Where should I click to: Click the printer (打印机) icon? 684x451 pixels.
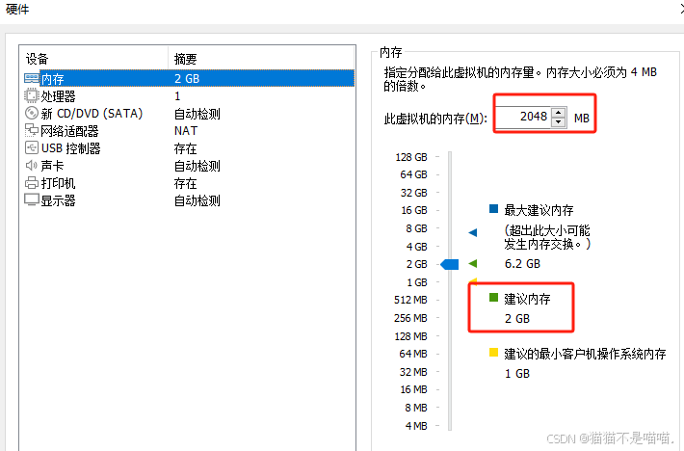[32, 183]
